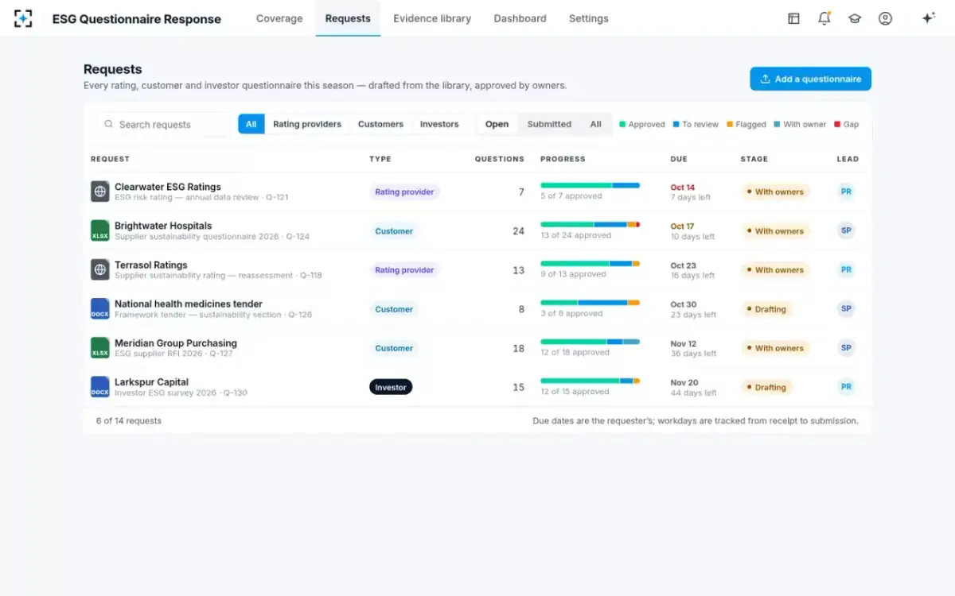Click the app logo in the header
The height and width of the screenshot is (596, 955).
pyautogui.click(x=23, y=18)
